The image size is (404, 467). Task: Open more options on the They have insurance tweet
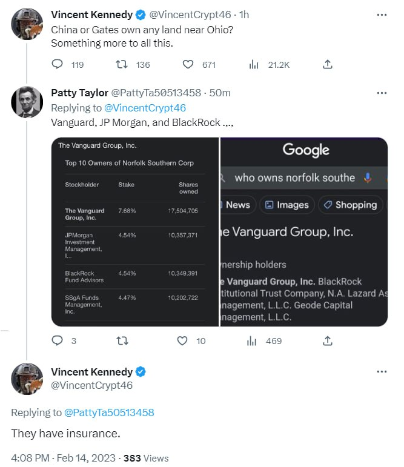[382, 371]
